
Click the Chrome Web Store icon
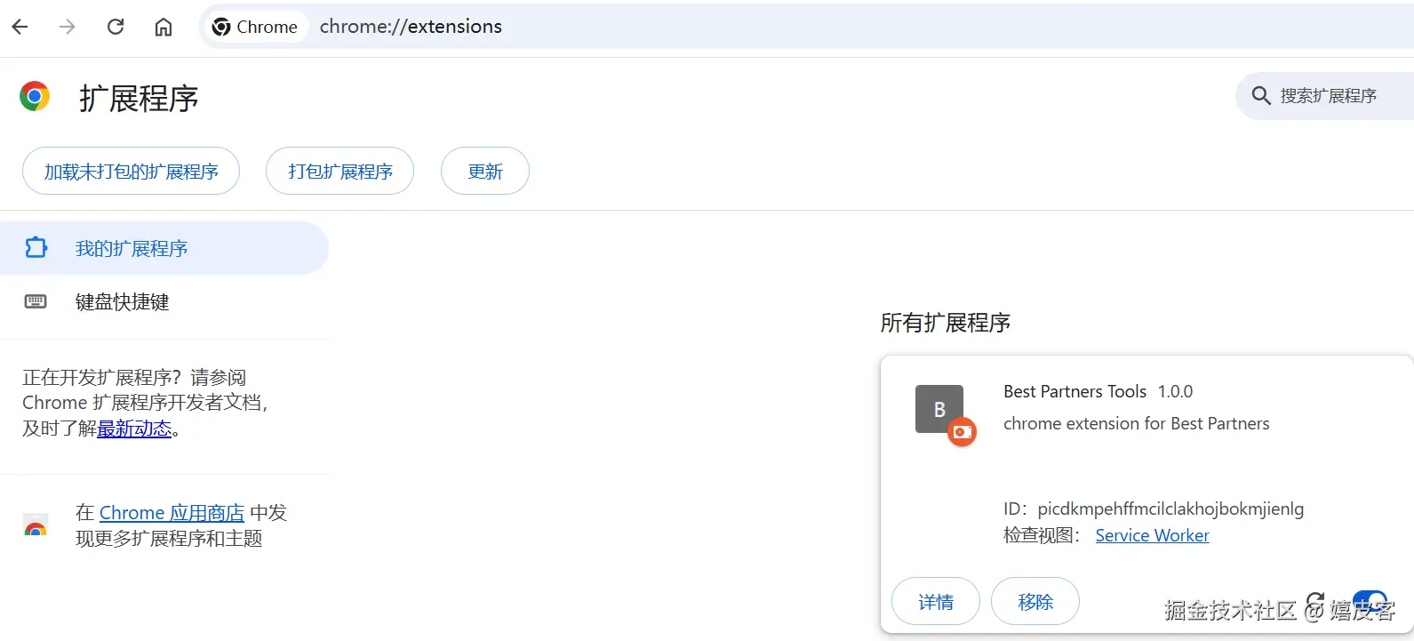point(36,525)
